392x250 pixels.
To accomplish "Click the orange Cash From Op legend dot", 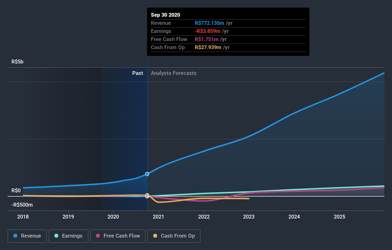I will coord(155,236).
